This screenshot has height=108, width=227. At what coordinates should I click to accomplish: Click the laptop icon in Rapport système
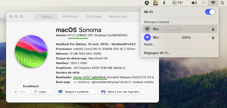(60, 92)
